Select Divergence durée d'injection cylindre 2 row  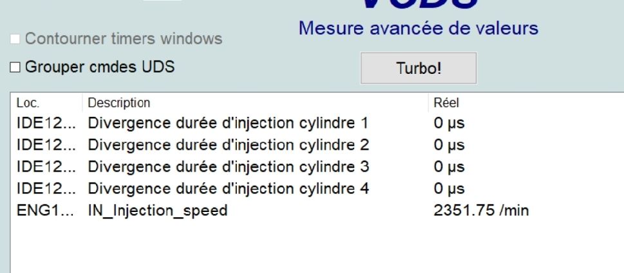tap(228, 143)
